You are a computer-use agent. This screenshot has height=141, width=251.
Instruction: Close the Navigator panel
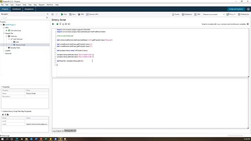click(x=47, y=14)
